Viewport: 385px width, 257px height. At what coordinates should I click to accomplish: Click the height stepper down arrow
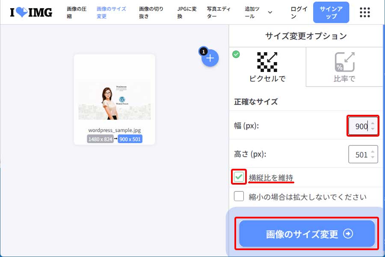[373, 158]
